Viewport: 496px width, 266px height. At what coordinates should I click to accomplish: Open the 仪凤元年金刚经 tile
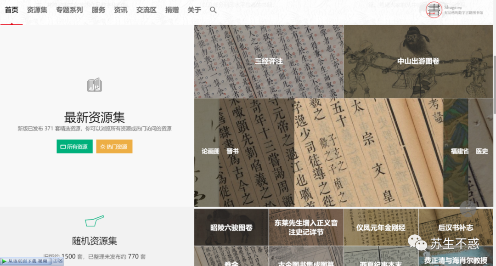pyautogui.click(x=381, y=227)
